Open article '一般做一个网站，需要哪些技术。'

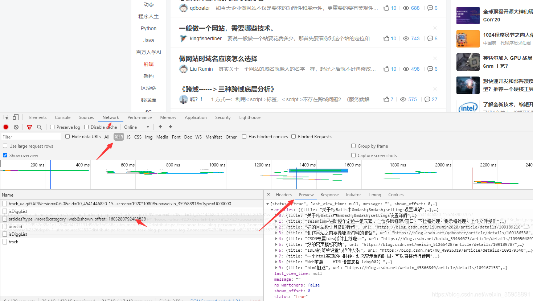[x=226, y=28]
